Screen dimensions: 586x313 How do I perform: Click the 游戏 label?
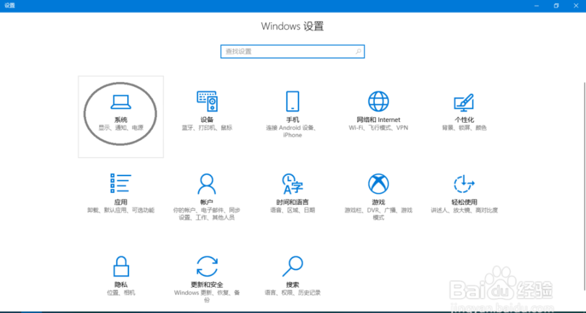click(x=378, y=202)
